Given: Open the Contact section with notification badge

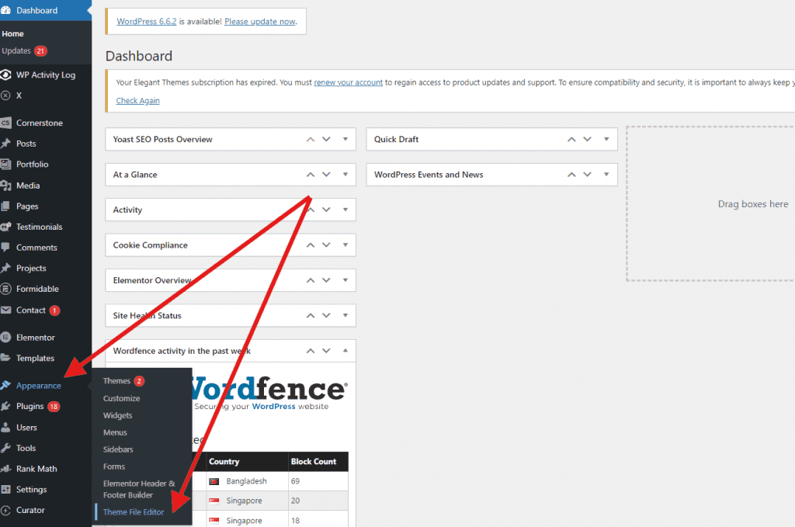Looking at the screenshot, I should 30,310.
